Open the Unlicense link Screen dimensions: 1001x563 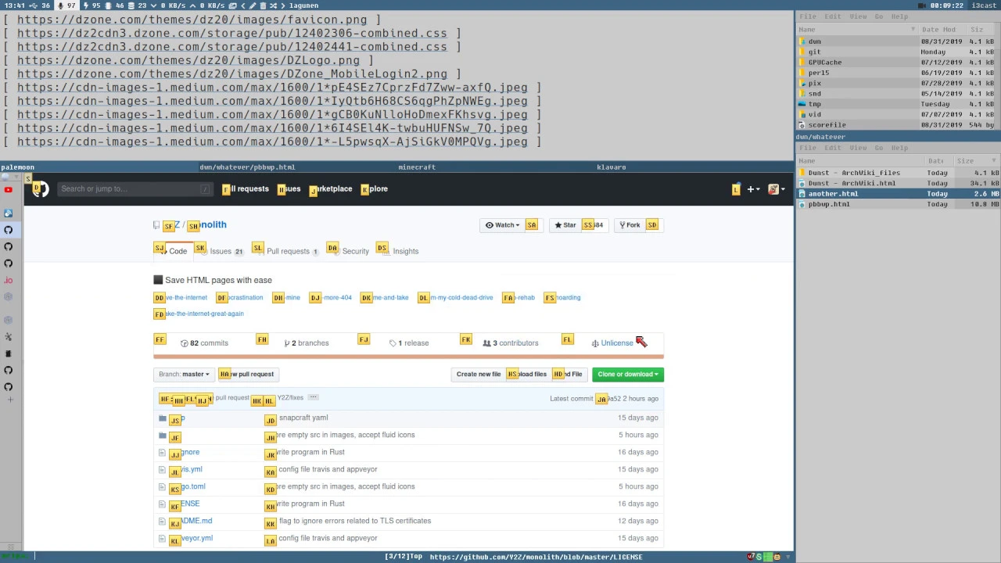click(x=617, y=343)
